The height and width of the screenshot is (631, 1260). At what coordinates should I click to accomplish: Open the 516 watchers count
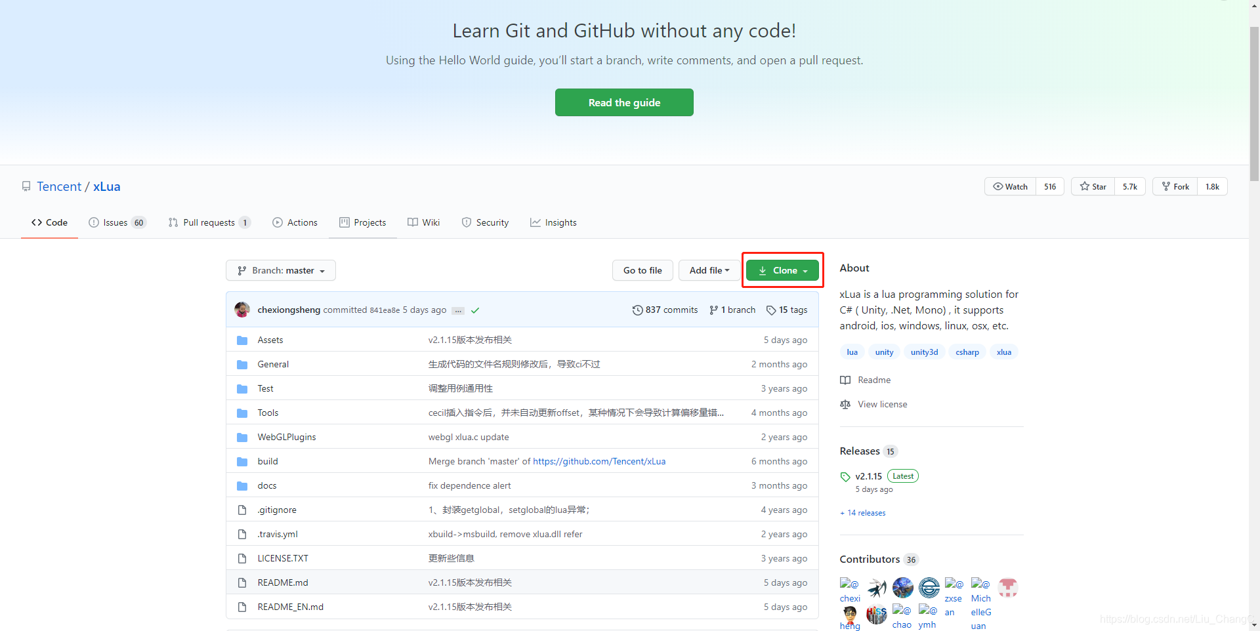tap(1050, 186)
